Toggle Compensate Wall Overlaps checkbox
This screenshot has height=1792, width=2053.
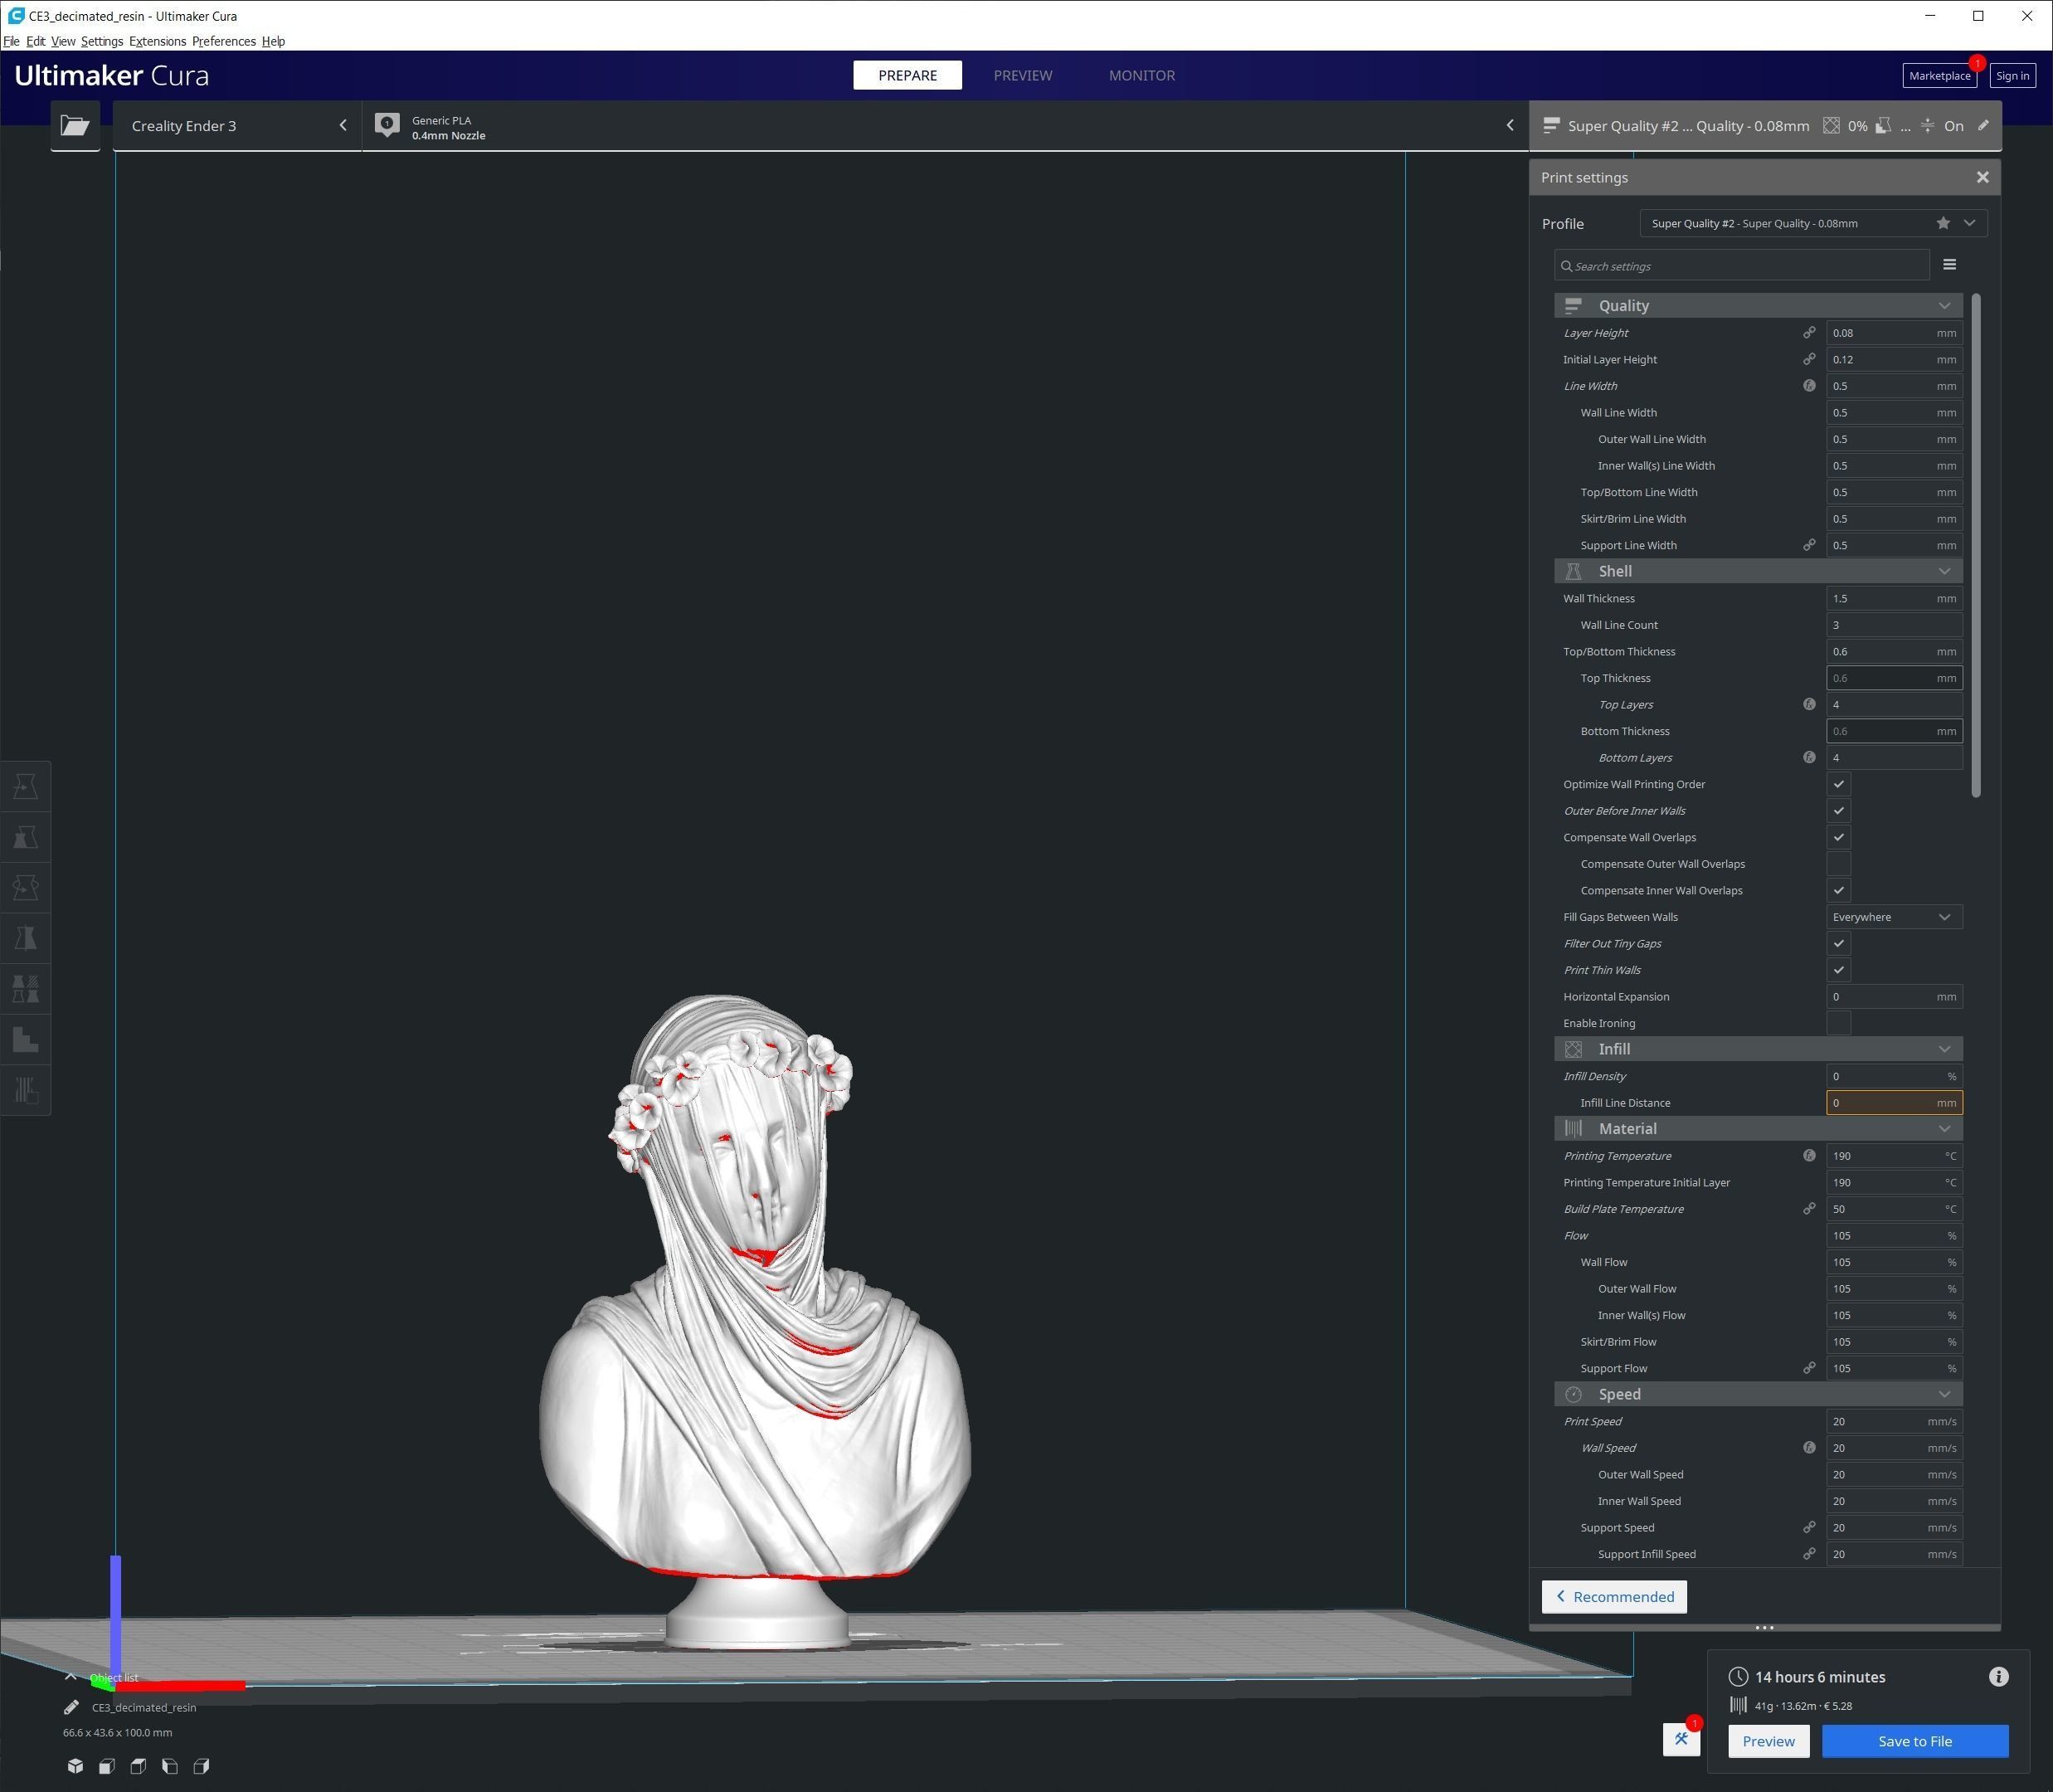pyautogui.click(x=1838, y=838)
